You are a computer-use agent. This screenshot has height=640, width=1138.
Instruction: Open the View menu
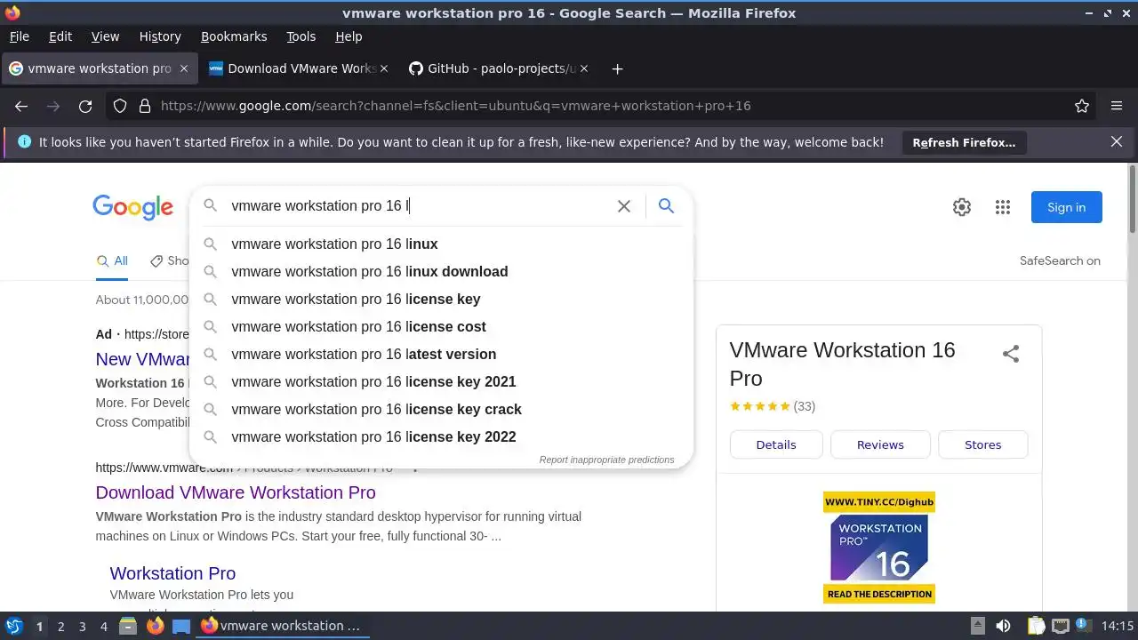(105, 36)
